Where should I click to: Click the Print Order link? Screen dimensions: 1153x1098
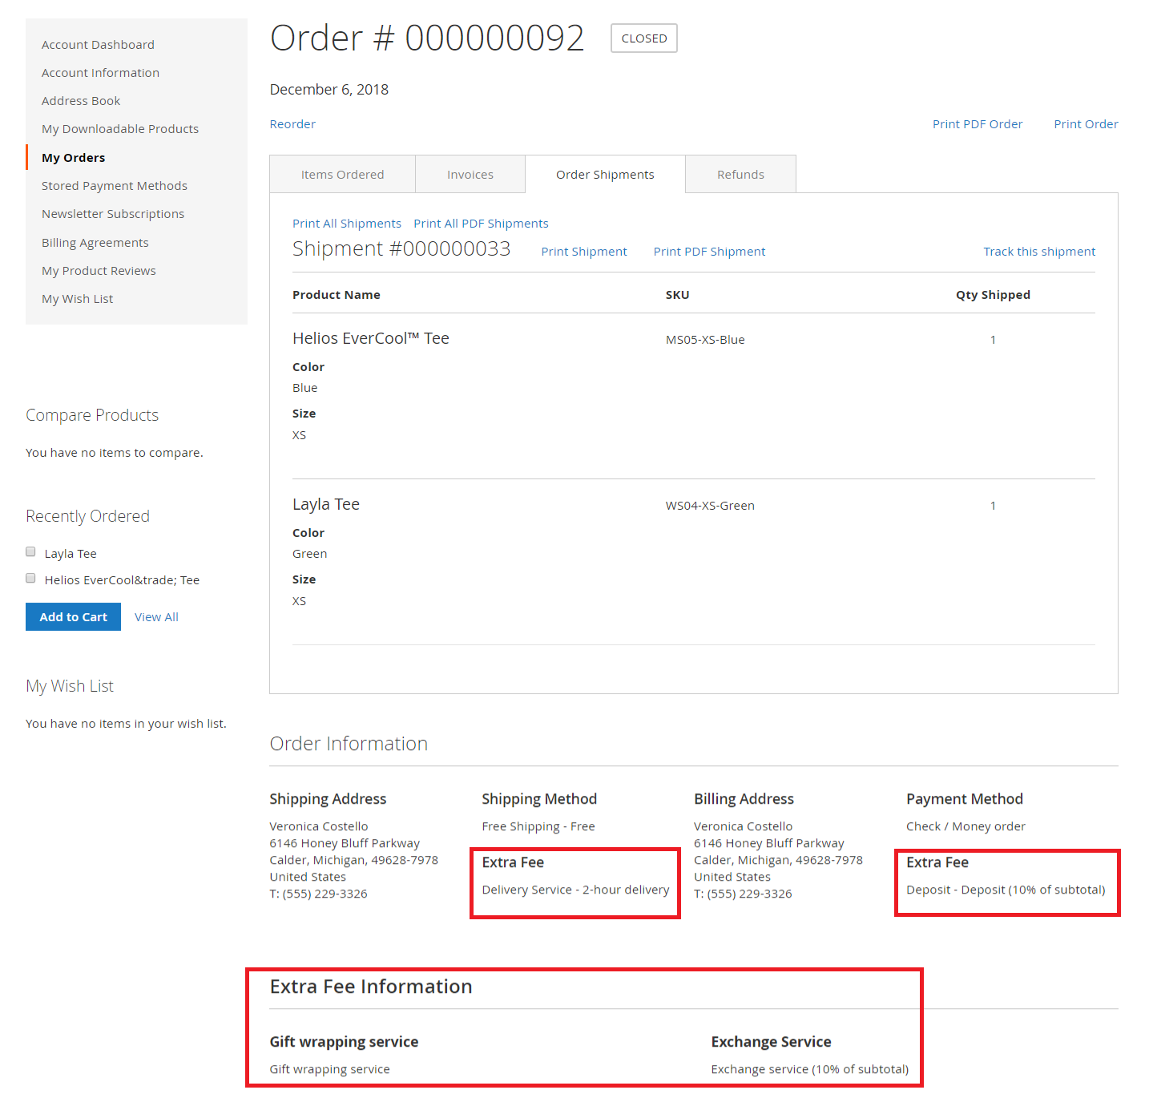click(x=1085, y=124)
